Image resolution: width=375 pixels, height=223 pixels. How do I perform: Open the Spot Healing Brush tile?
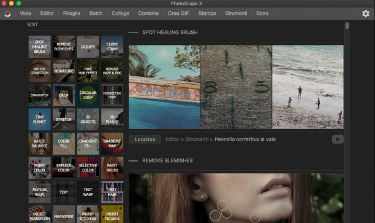tap(40, 47)
